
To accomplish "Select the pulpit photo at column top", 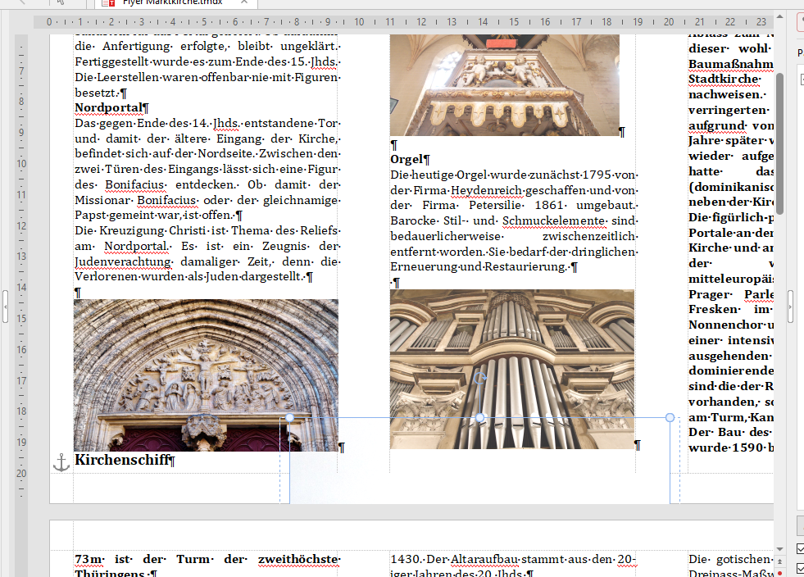I will tap(505, 85).
